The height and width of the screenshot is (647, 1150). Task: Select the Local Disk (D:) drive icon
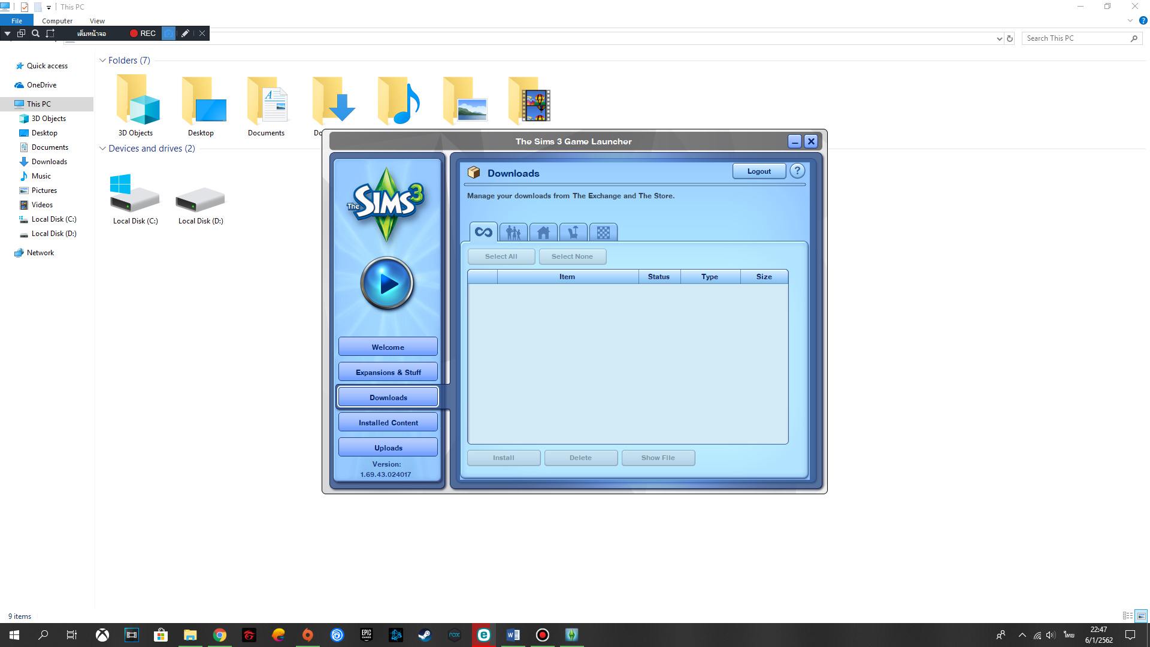pyautogui.click(x=201, y=199)
